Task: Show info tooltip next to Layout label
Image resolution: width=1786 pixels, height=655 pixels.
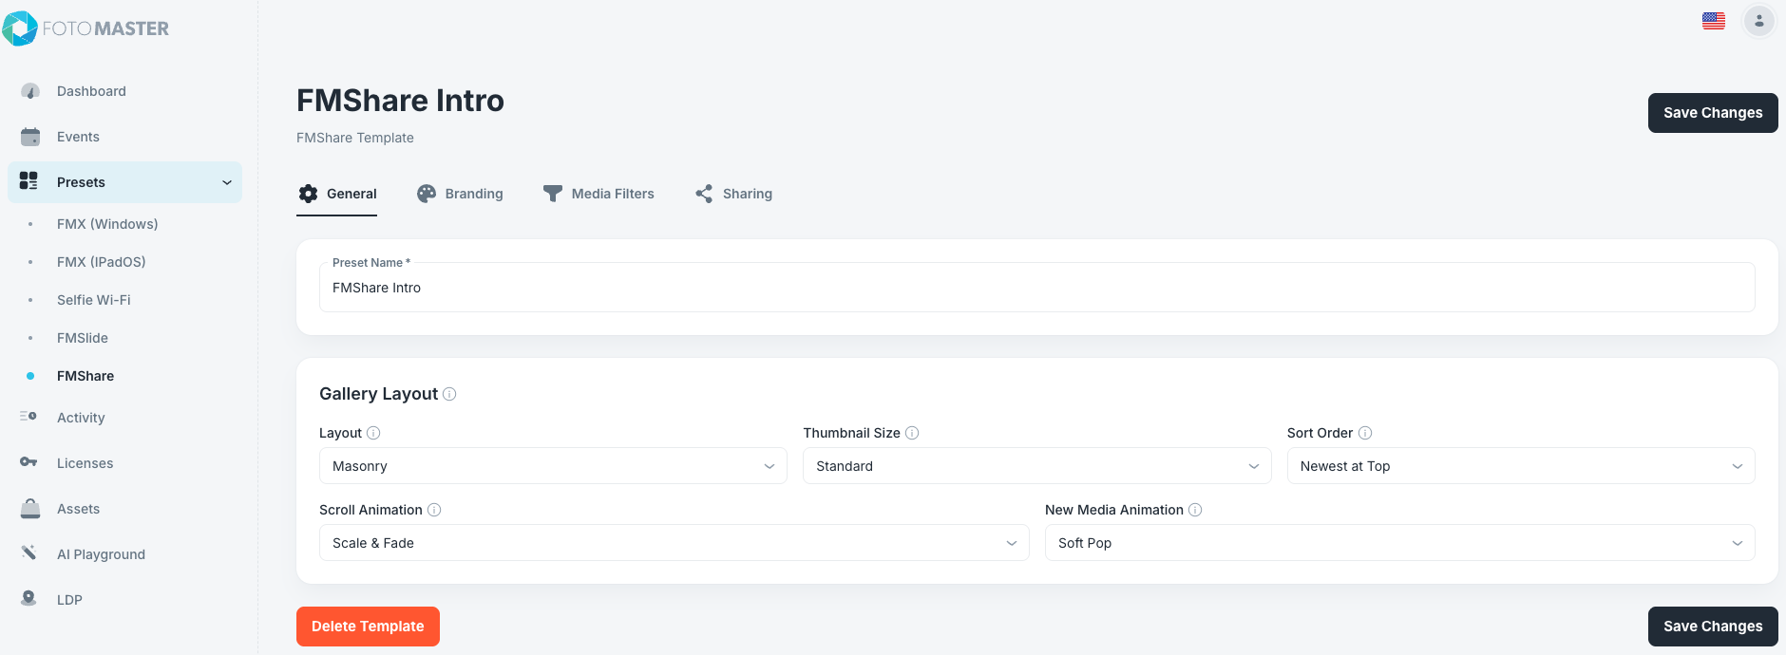Action: (373, 433)
